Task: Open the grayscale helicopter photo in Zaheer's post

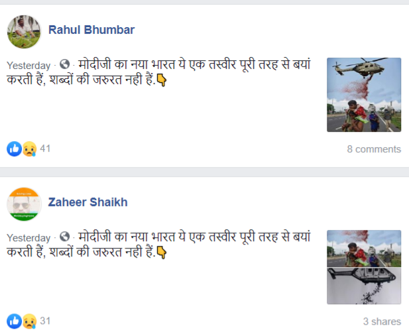Action: click(364, 286)
